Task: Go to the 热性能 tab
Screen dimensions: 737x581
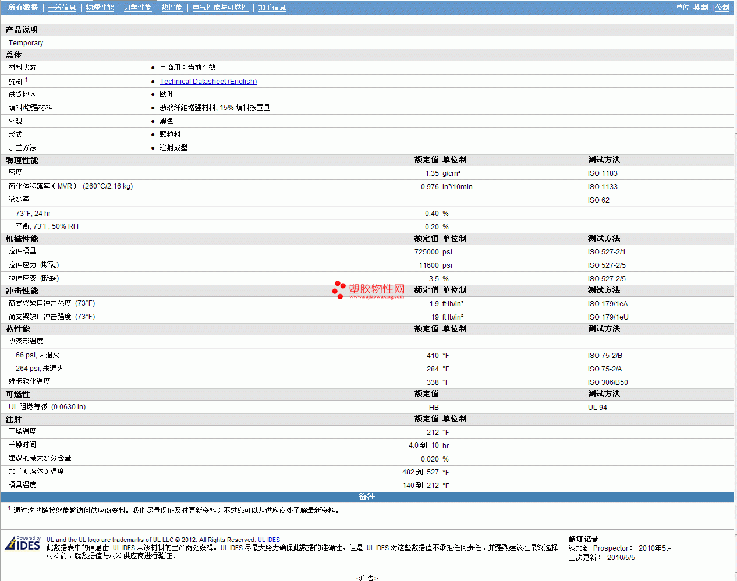Action: coord(172,8)
